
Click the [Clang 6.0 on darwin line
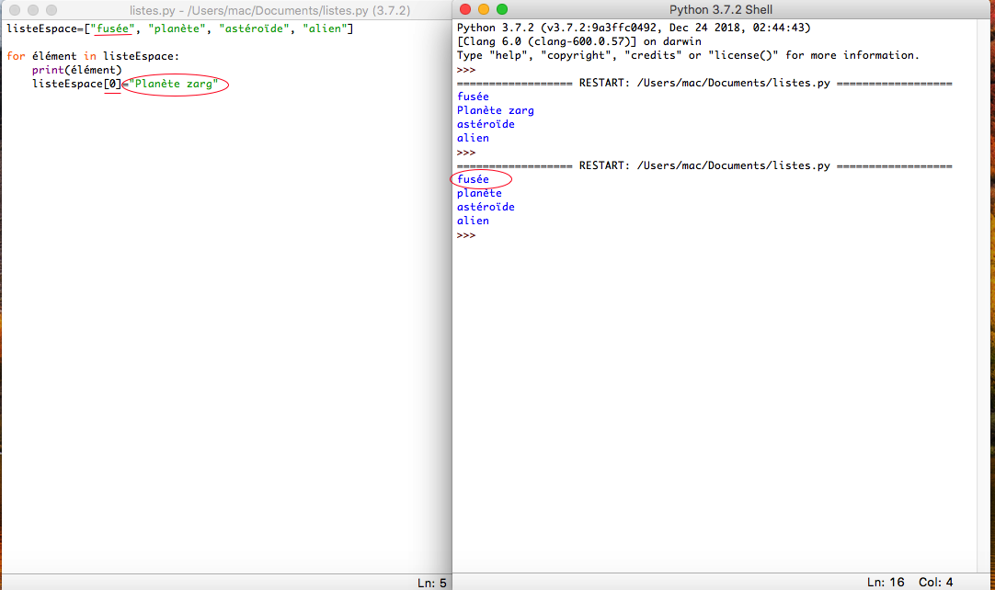579,42
